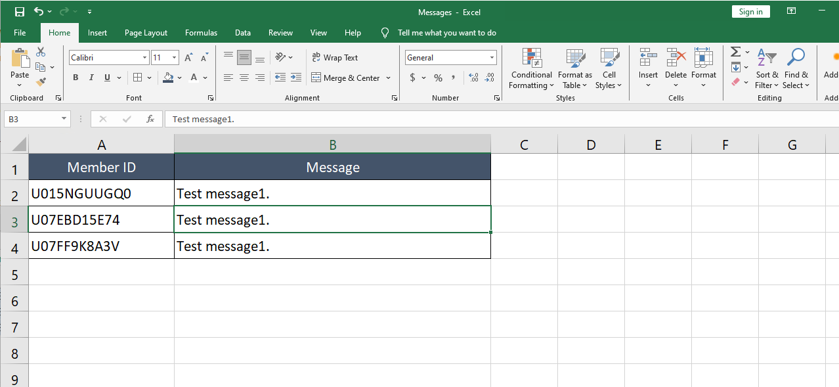839x387 pixels.
Task: Click the Conditional Formatting icon
Action: click(531, 58)
